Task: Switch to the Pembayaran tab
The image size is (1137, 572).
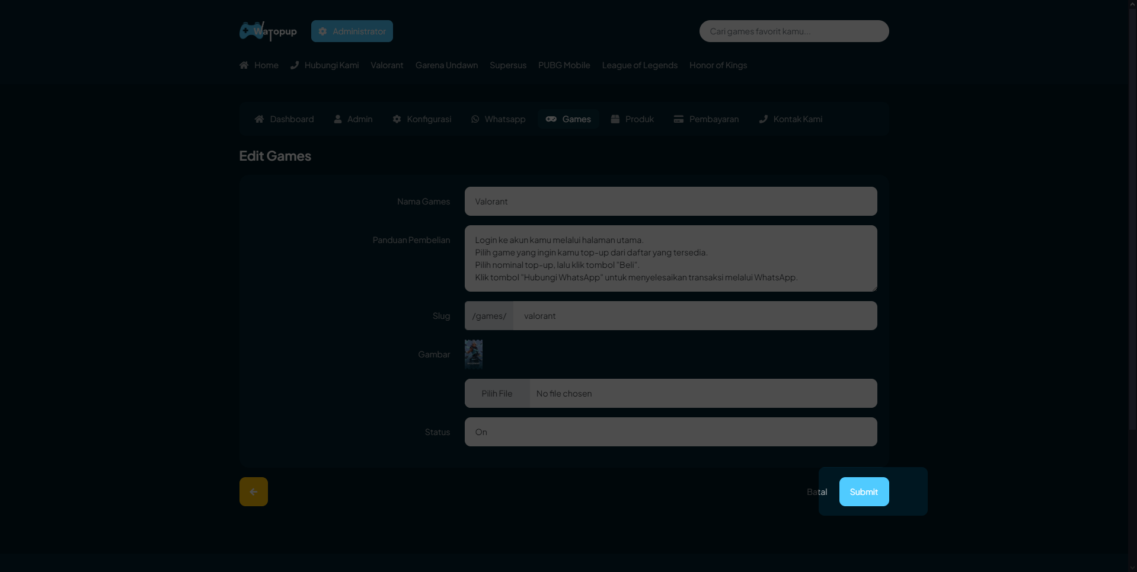Action: click(x=707, y=119)
